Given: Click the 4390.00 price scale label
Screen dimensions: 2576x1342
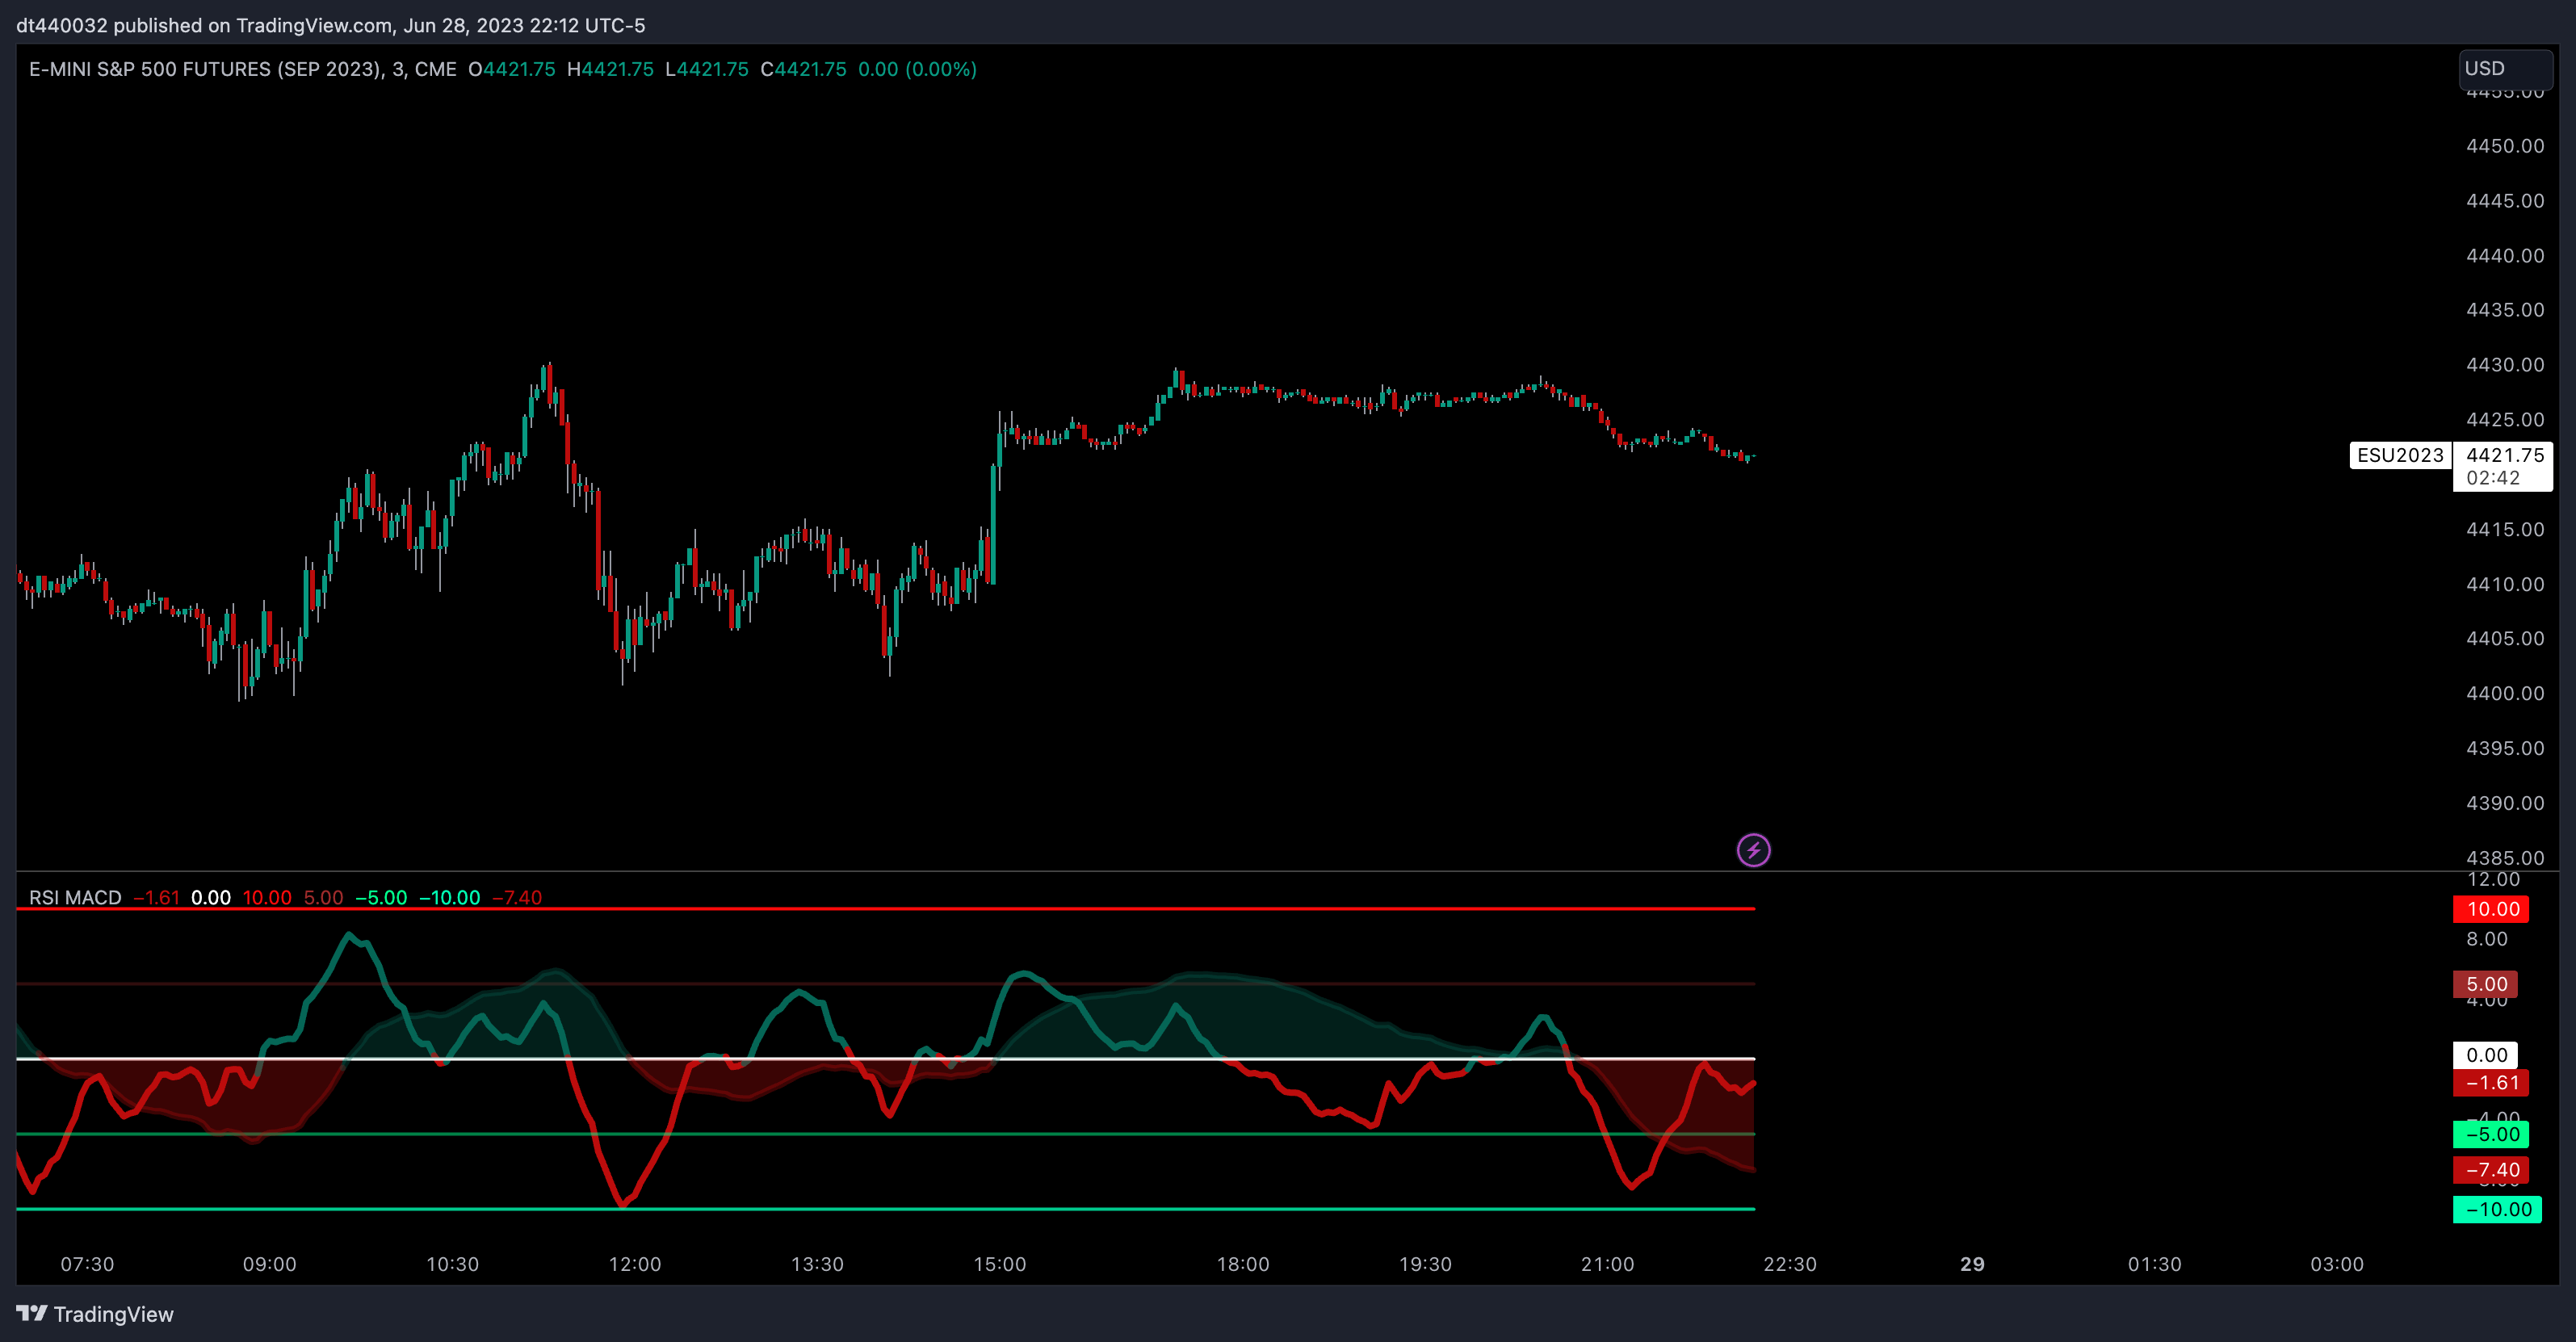Looking at the screenshot, I should coord(2505,803).
